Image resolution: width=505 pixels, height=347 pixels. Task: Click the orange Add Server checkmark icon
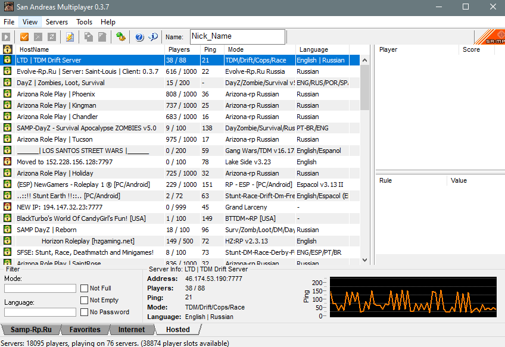[x=24, y=37]
